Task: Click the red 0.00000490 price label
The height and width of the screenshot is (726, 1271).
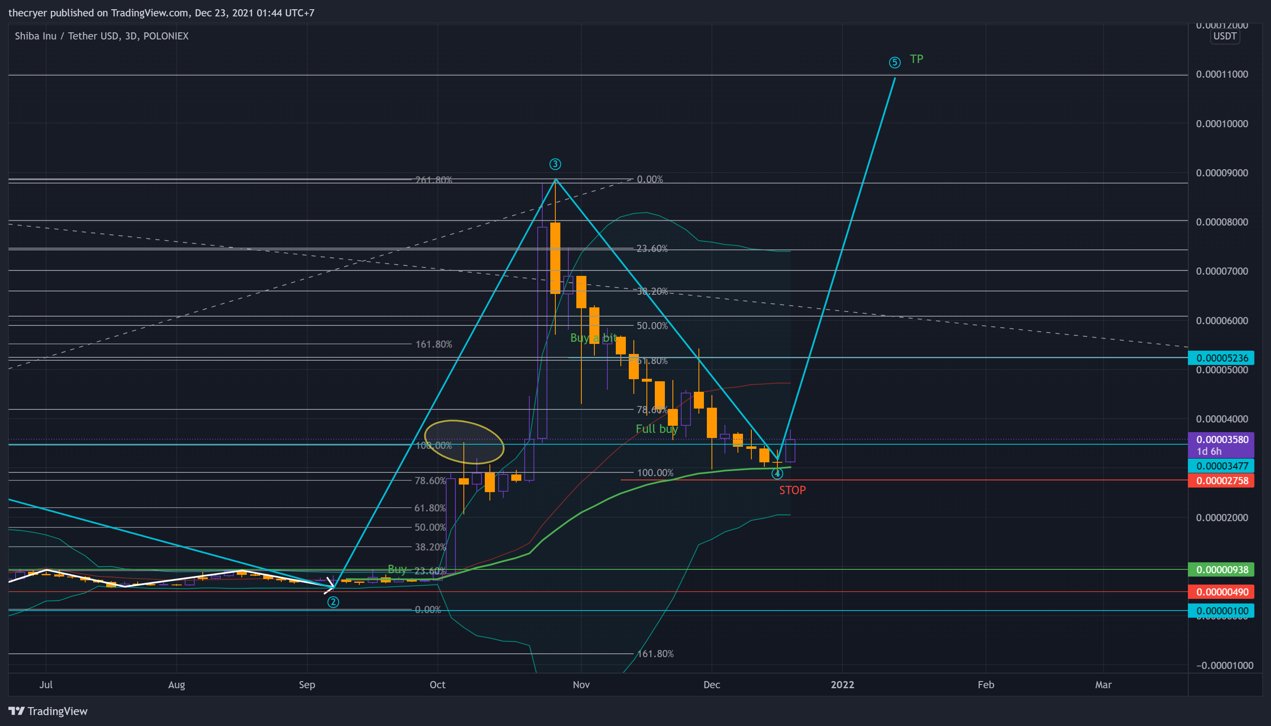Action: coord(1221,592)
